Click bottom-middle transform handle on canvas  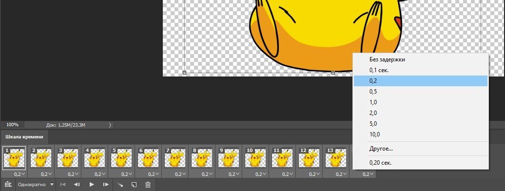(x=333, y=73)
